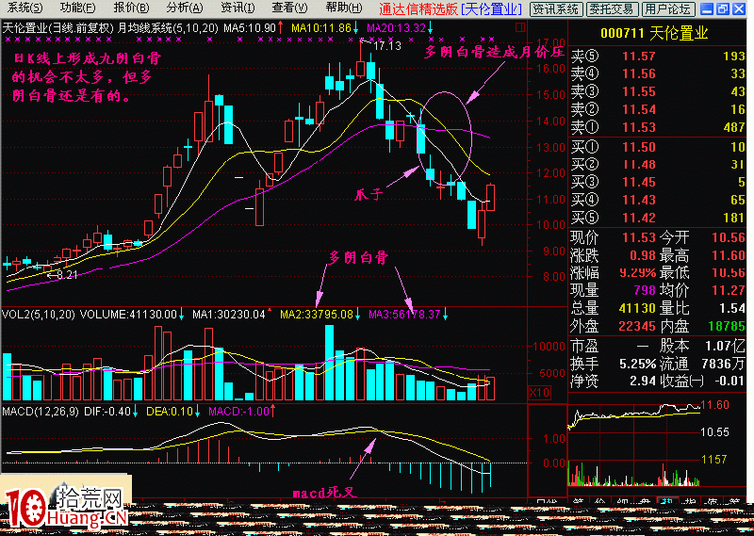Click the 10000 mark on the volume axis
The height and width of the screenshot is (536, 754).
click(x=549, y=346)
